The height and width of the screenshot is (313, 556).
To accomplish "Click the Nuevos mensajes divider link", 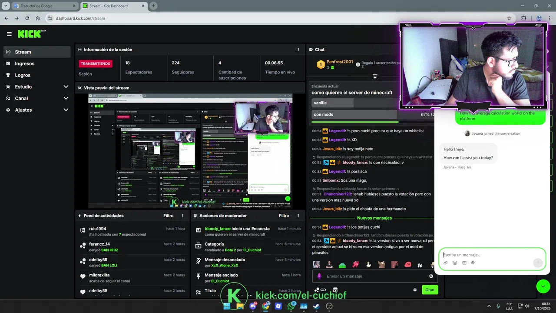I will click(374, 218).
